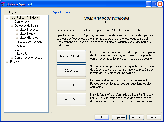Screen dimensions: 164x122
Task: Open the FAQ button
Action: 71,85
